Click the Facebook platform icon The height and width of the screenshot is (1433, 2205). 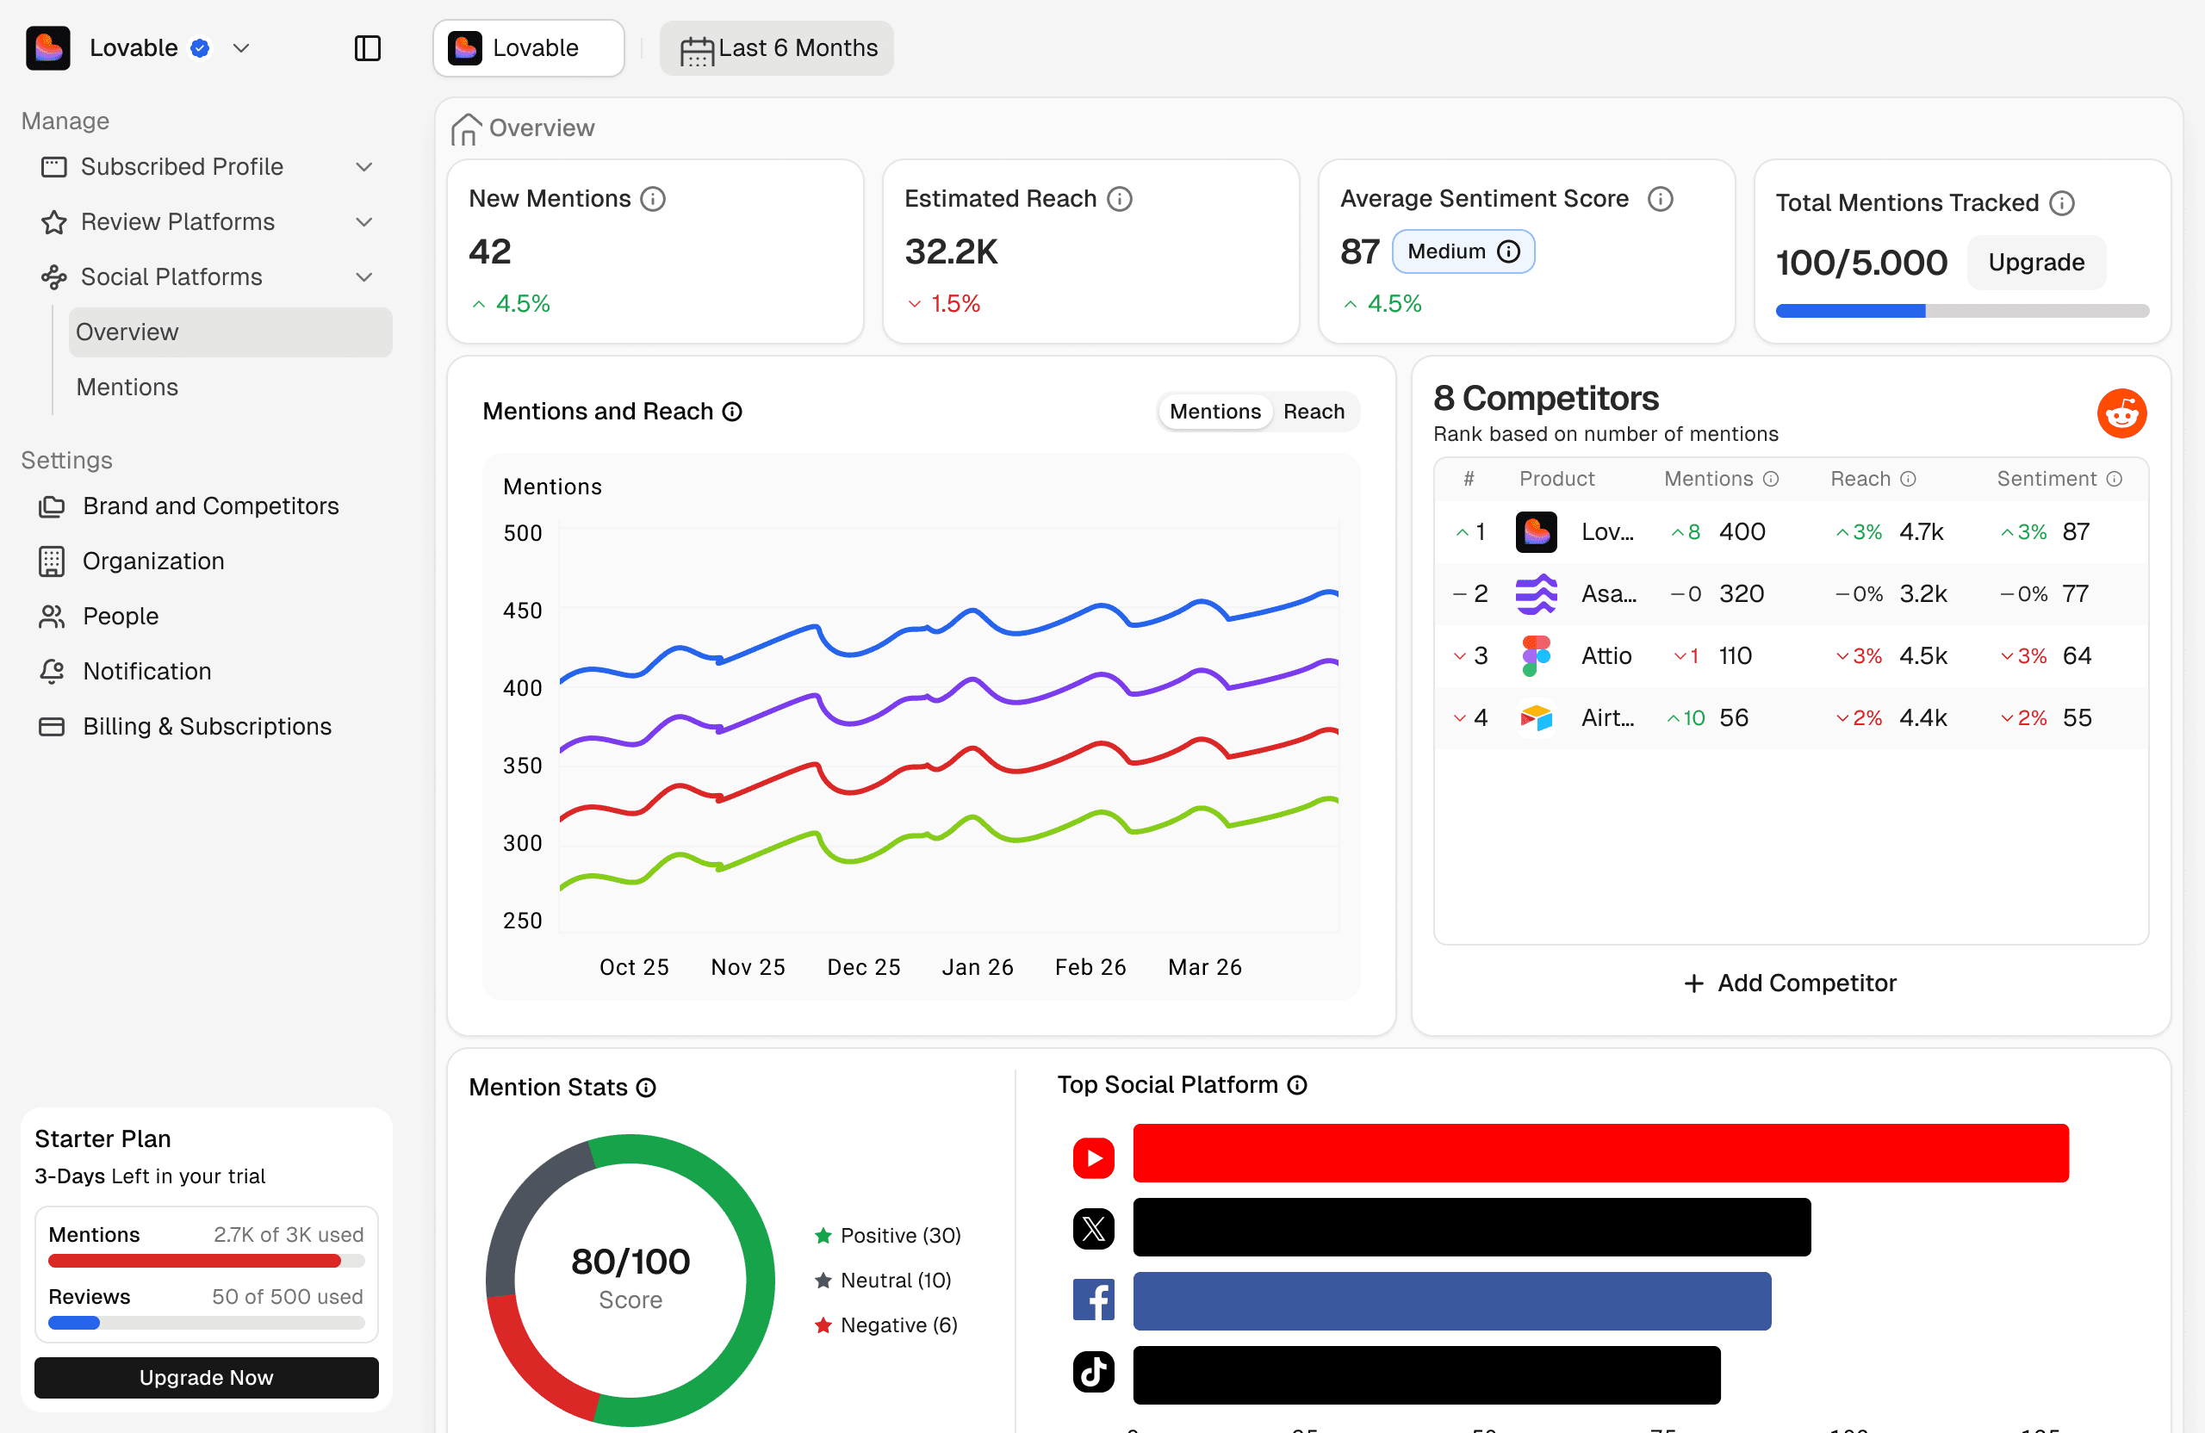click(x=1093, y=1300)
